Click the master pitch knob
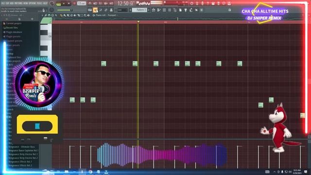Image resolution: width=311 pixels, height=175 pixels. click(52, 10)
